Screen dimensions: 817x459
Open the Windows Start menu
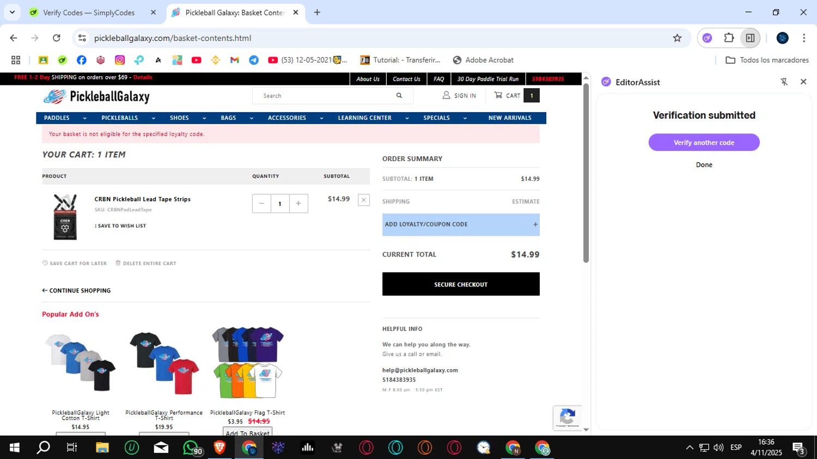click(x=15, y=448)
